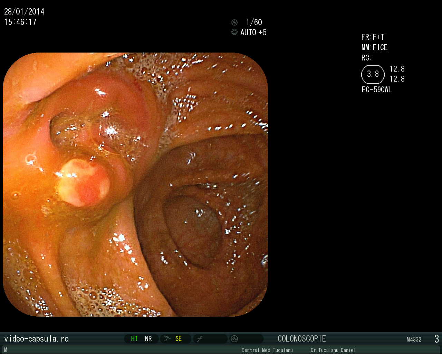Click the date 28/01/2014
Screen dimensions: 442x354
[x=24, y=12]
